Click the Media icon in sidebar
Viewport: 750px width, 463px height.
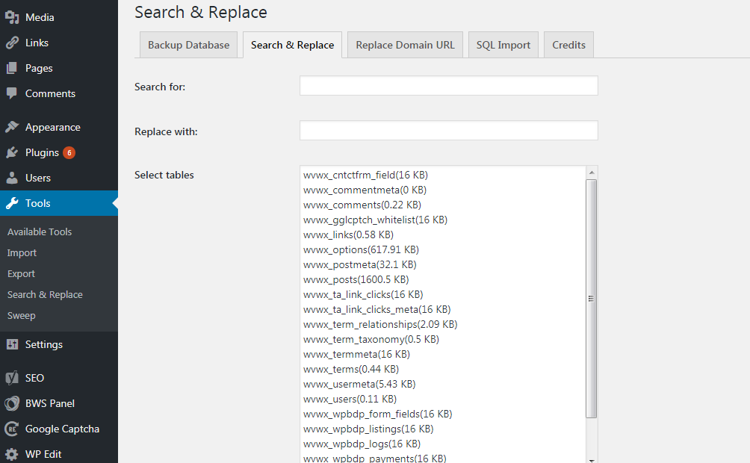12,17
